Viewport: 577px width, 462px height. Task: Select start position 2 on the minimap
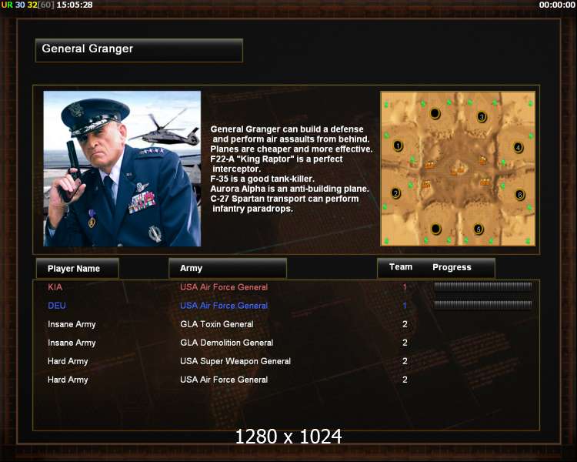[396, 193]
